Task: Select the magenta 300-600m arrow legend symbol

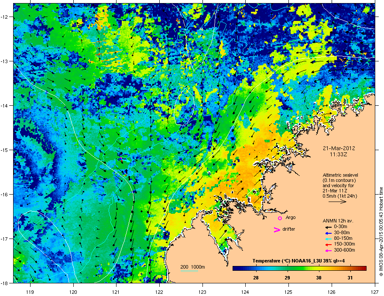Action: pyautogui.click(x=328, y=251)
